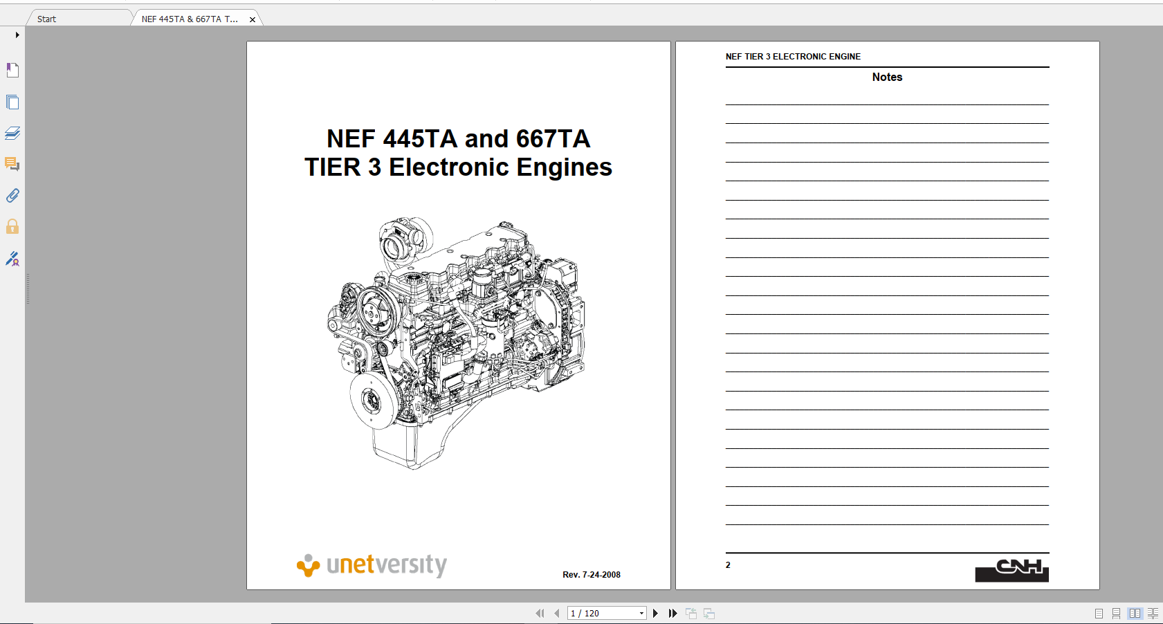Image resolution: width=1163 pixels, height=624 pixels.
Task: Open the Bookmarks panel icon
Action: [12, 70]
